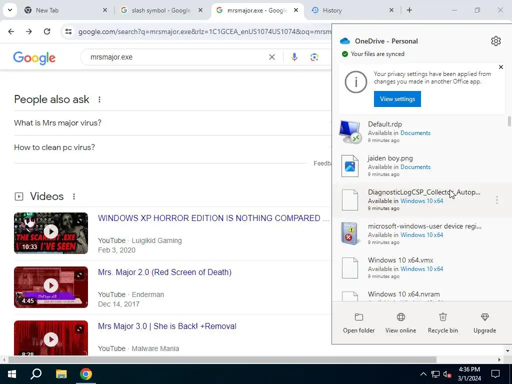
Task: Click the OneDrive file list scrollbar
Action: click(508, 121)
